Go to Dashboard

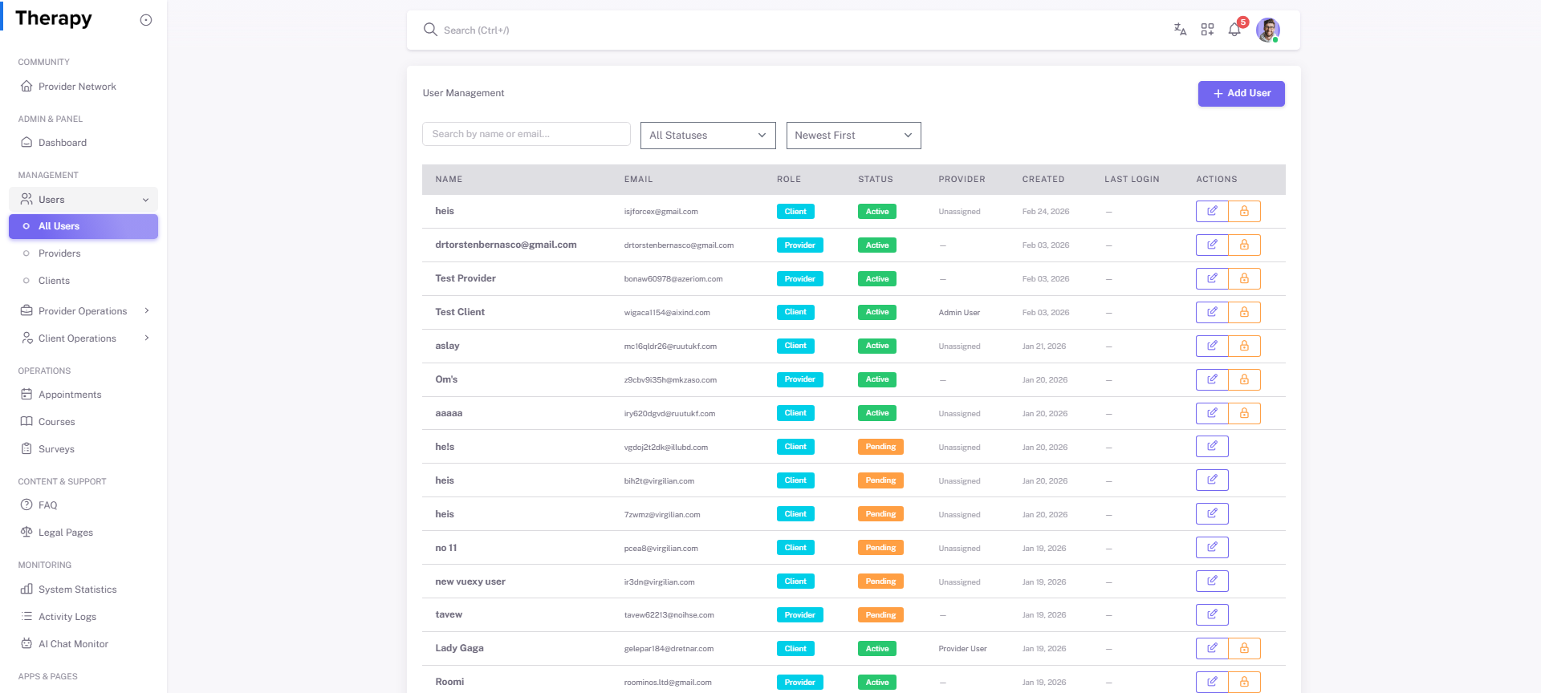83,143
